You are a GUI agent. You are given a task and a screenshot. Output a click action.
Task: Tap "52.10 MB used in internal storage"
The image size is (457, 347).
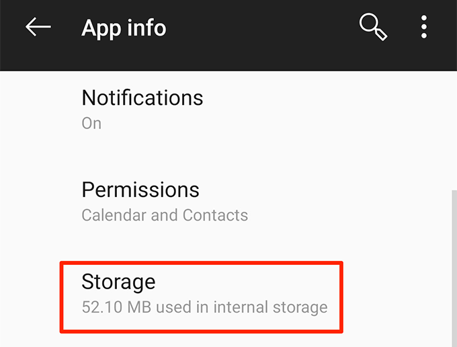(x=204, y=308)
